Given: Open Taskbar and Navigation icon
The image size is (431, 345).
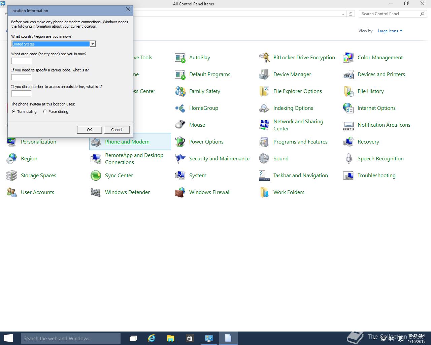Looking at the screenshot, I should (264, 176).
